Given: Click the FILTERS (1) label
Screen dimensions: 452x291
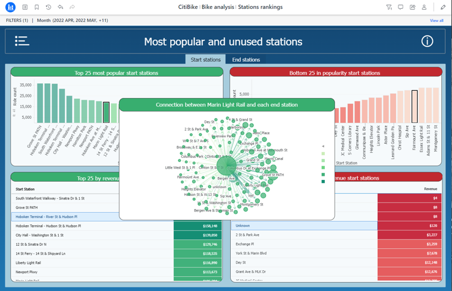Looking at the screenshot, I should click(17, 20).
